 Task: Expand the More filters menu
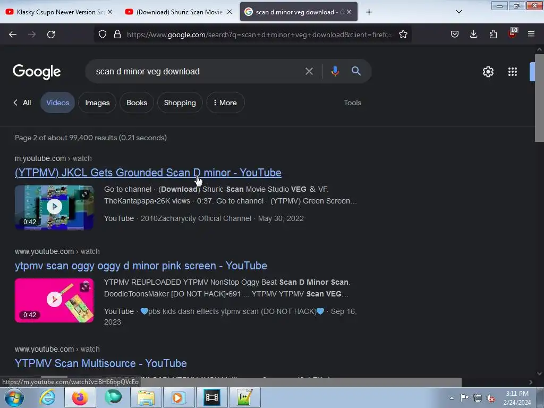(x=225, y=103)
